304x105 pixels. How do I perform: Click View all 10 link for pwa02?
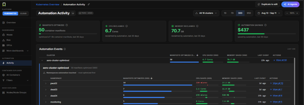pos(276,83)
